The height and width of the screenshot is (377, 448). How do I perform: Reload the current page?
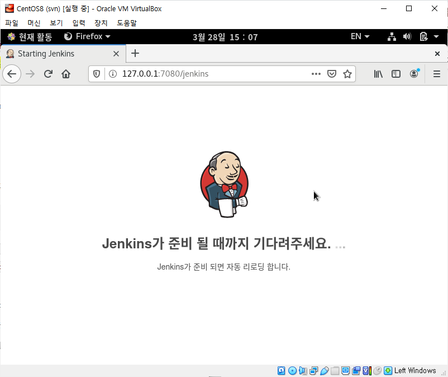pos(48,74)
